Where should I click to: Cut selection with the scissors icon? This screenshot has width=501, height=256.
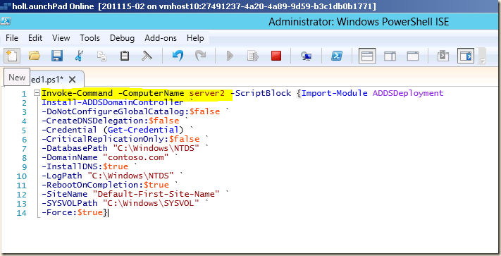(x=79, y=56)
